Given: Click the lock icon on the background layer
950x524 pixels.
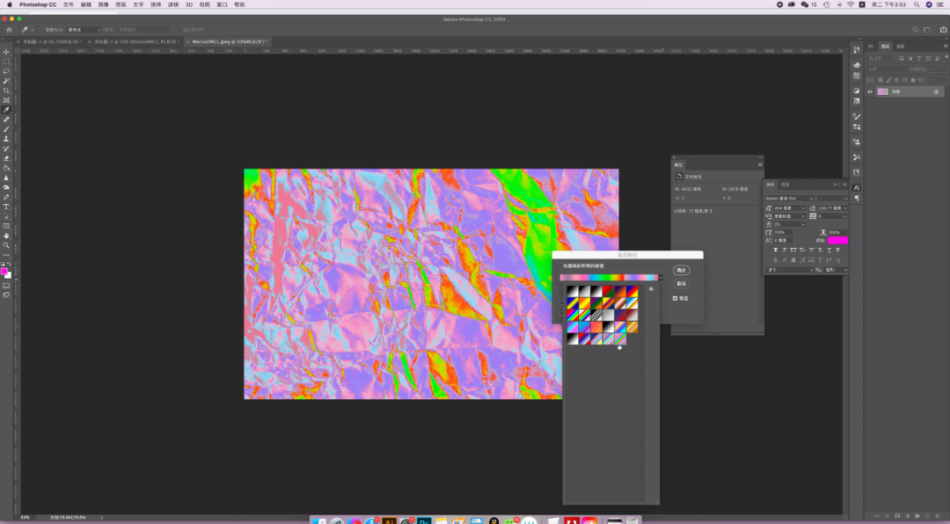Looking at the screenshot, I should [937, 91].
